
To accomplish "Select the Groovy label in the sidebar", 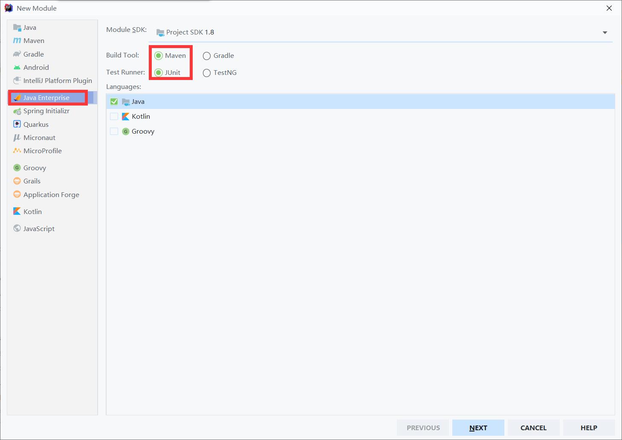I will coord(35,168).
